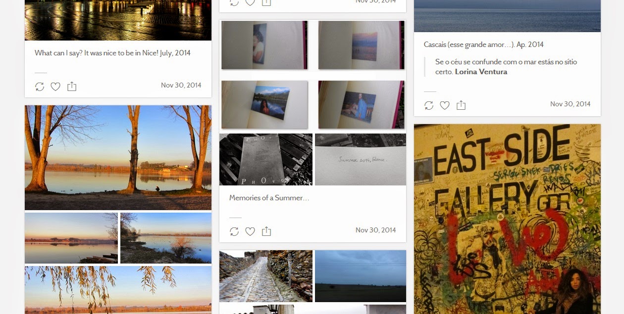Open the willow branches sunset photo
624x314 pixels.
tap(118, 290)
